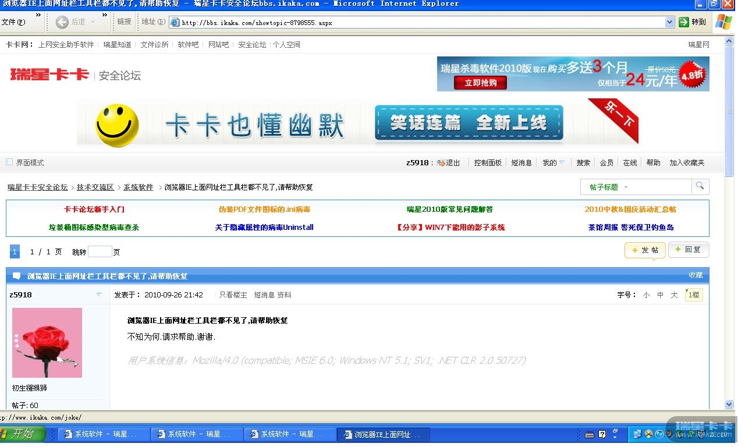This screenshot has height=447, width=745.
Task: Click the 发帖 new post button
Action: [645, 250]
